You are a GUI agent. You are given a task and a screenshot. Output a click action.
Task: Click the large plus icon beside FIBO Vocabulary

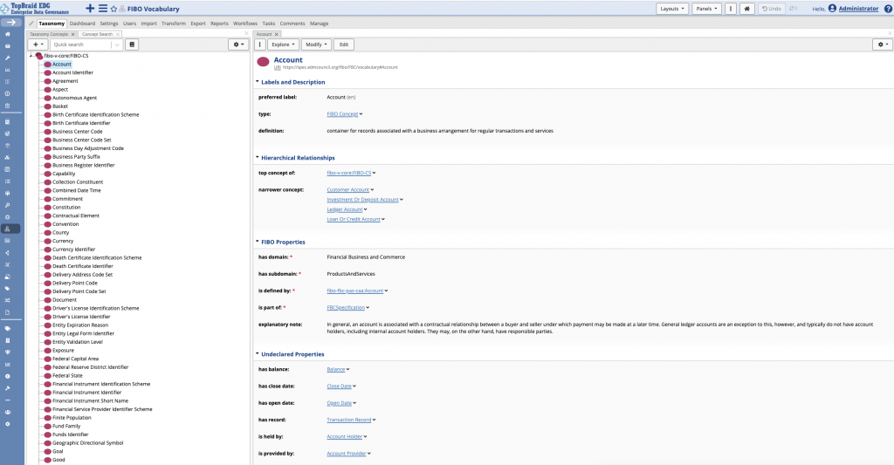[90, 9]
